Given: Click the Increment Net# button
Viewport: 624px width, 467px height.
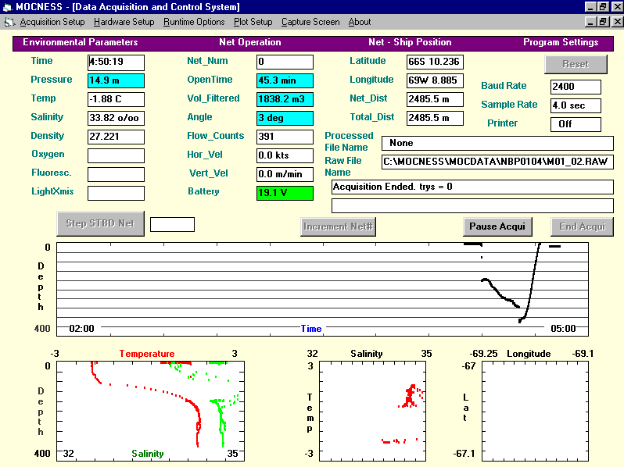Looking at the screenshot, I should pos(338,226).
